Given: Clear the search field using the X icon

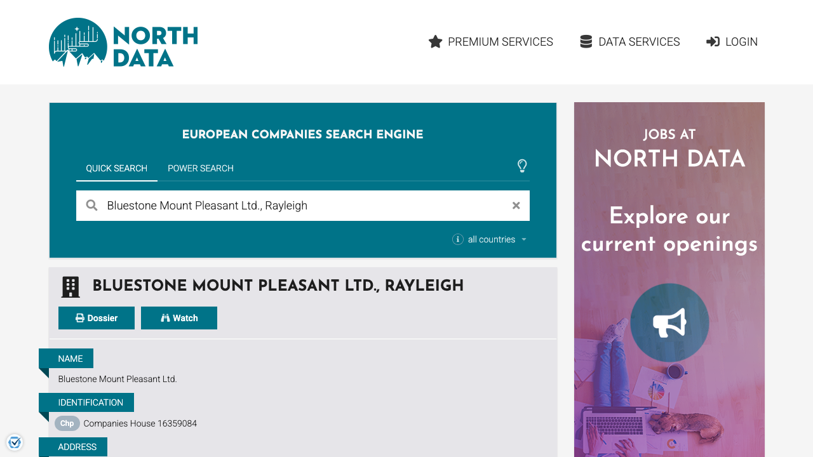Looking at the screenshot, I should coord(516,205).
